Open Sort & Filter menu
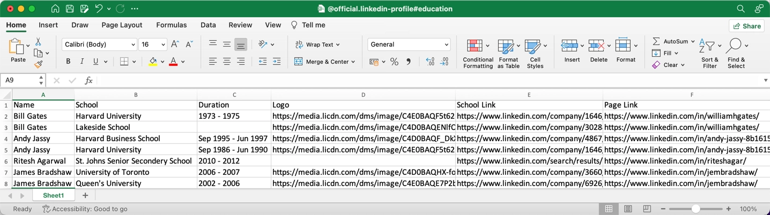 point(709,53)
